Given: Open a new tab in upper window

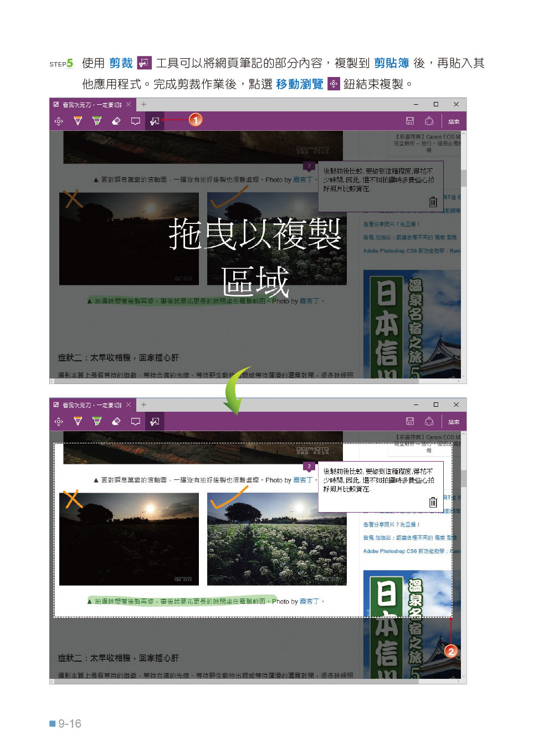Looking at the screenshot, I should [143, 104].
